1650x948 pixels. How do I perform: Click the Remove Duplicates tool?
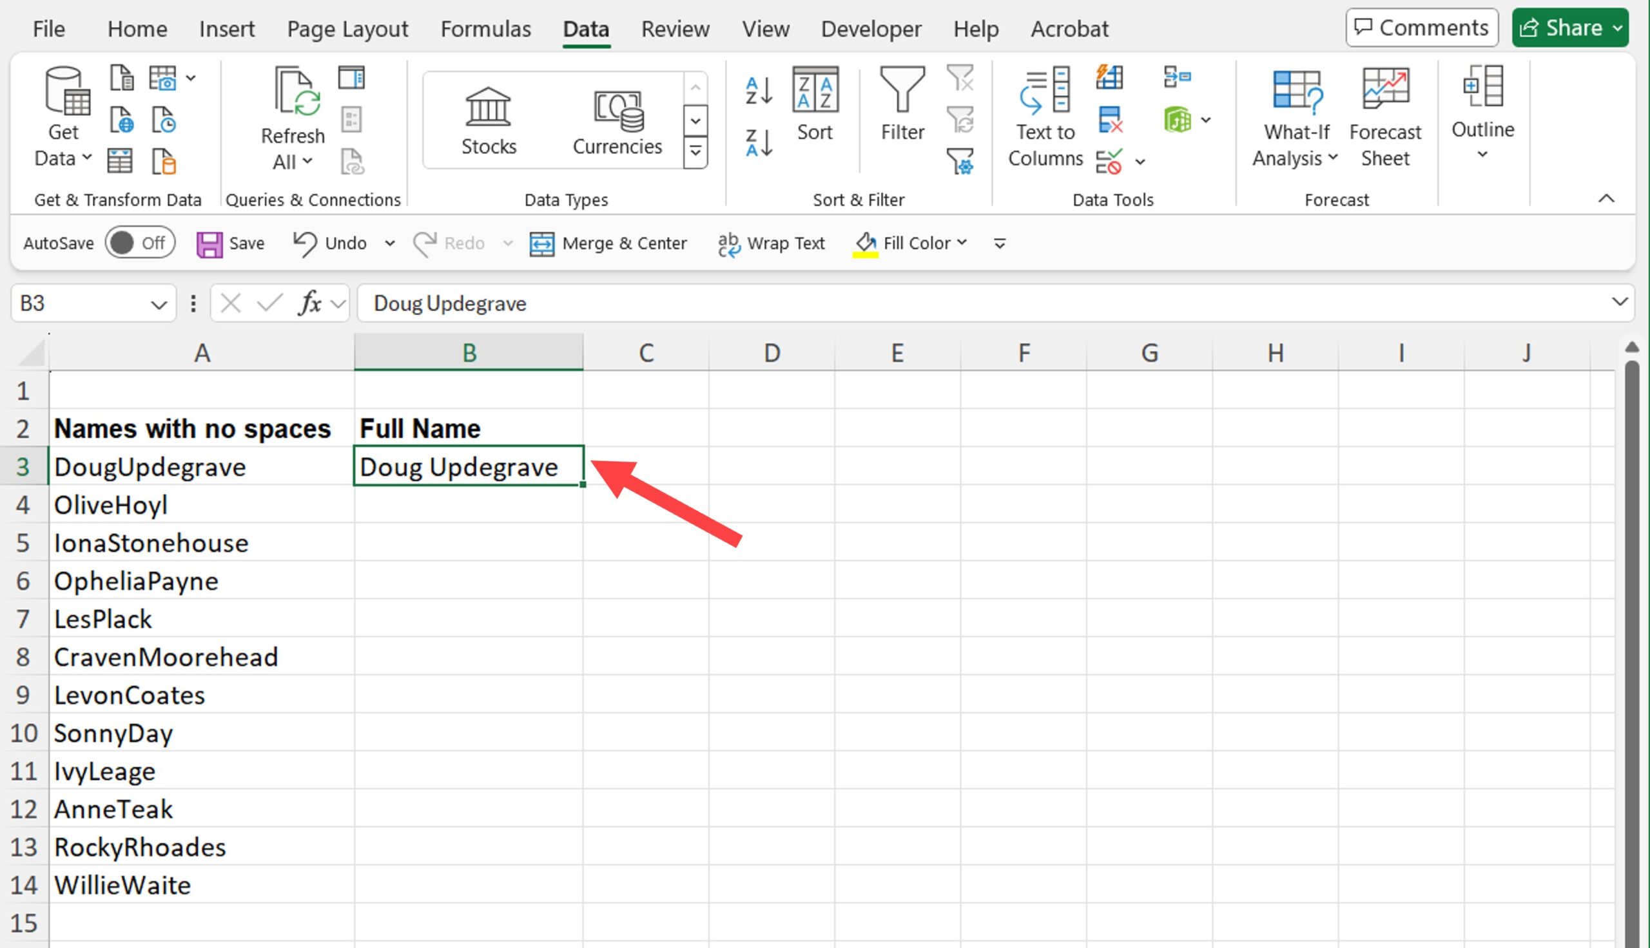[1112, 120]
